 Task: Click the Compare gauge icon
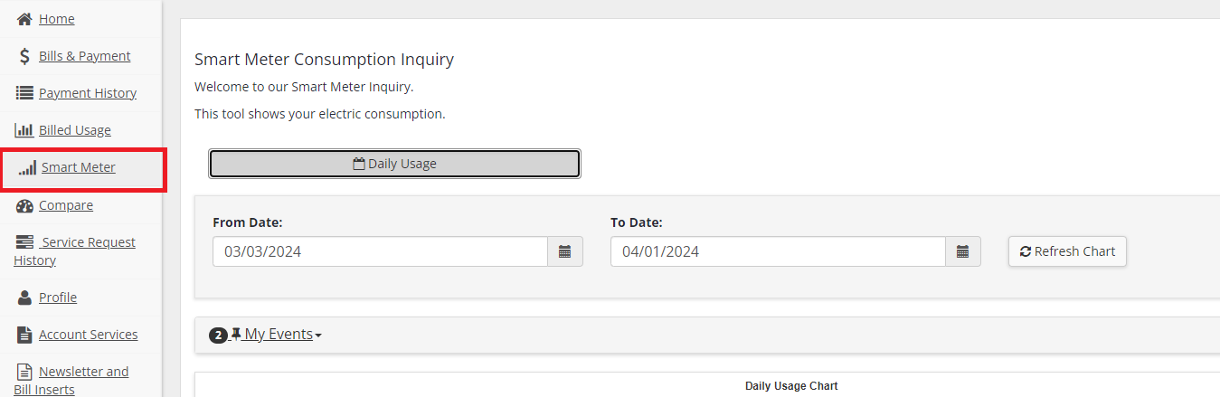coord(24,205)
